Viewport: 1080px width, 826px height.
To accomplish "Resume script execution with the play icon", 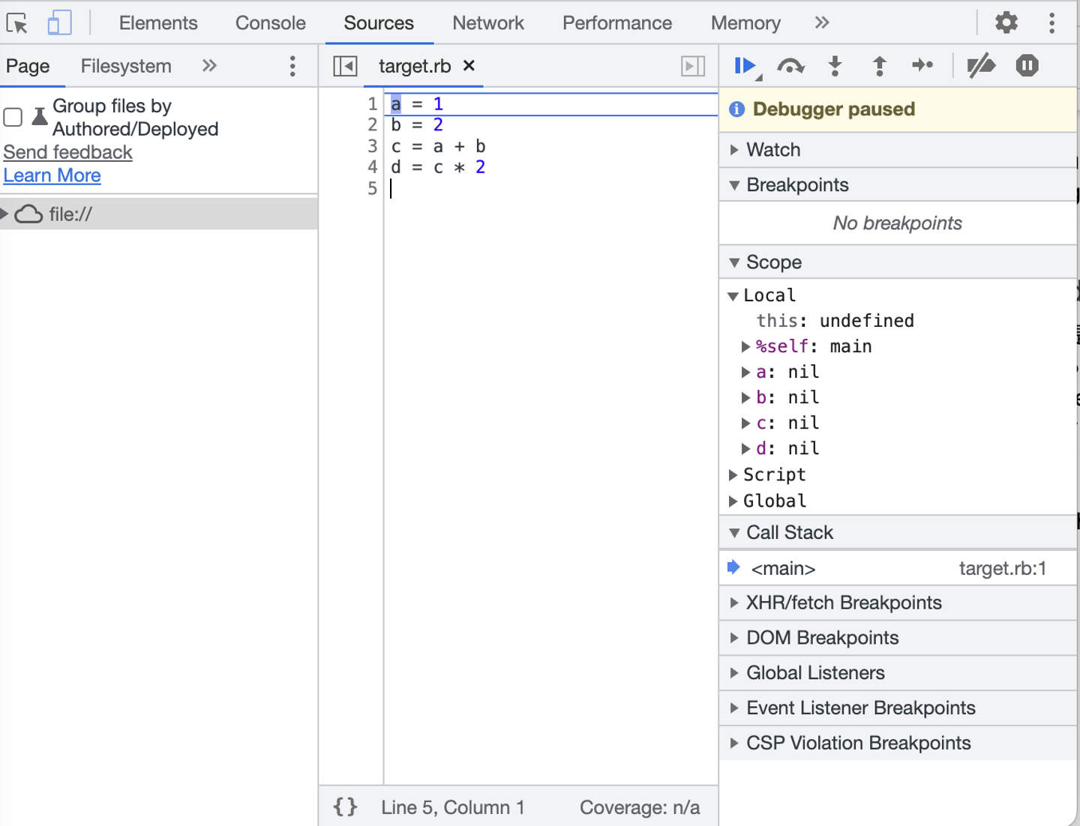I will 744,66.
